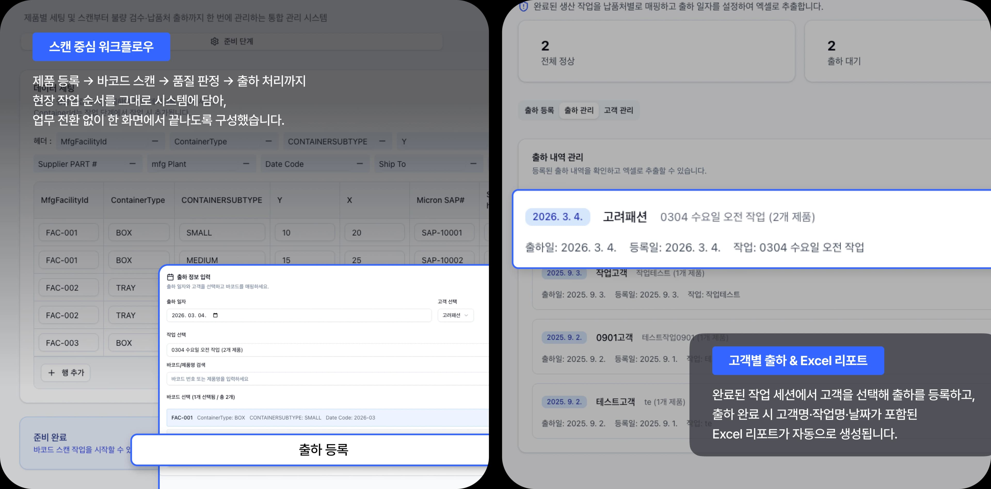Click the Micron SAP# column header
The image size is (991, 489).
[x=440, y=200]
